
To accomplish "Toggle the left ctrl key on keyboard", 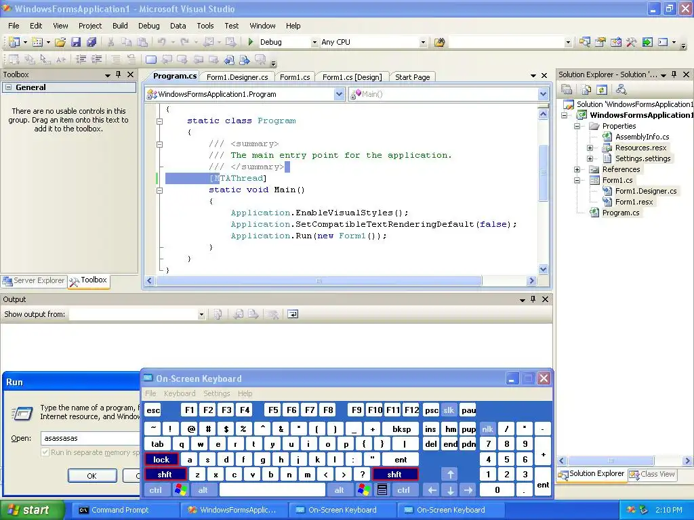I will (x=155, y=490).
